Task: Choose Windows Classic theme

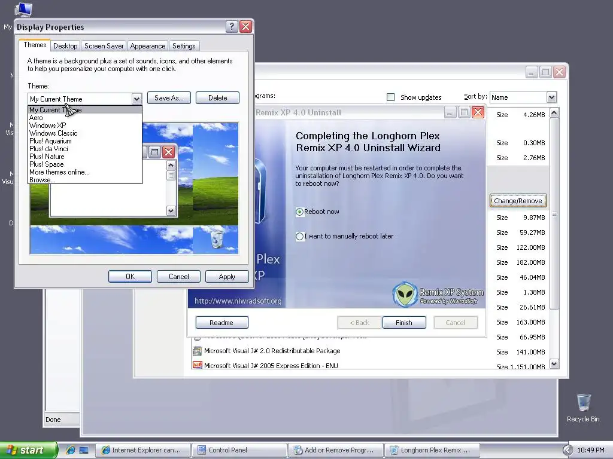Action: [x=85, y=133]
